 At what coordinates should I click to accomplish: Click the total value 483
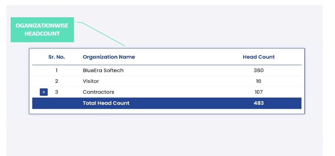(x=259, y=103)
